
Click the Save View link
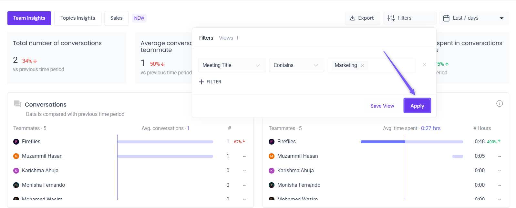pyautogui.click(x=382, y=106)
